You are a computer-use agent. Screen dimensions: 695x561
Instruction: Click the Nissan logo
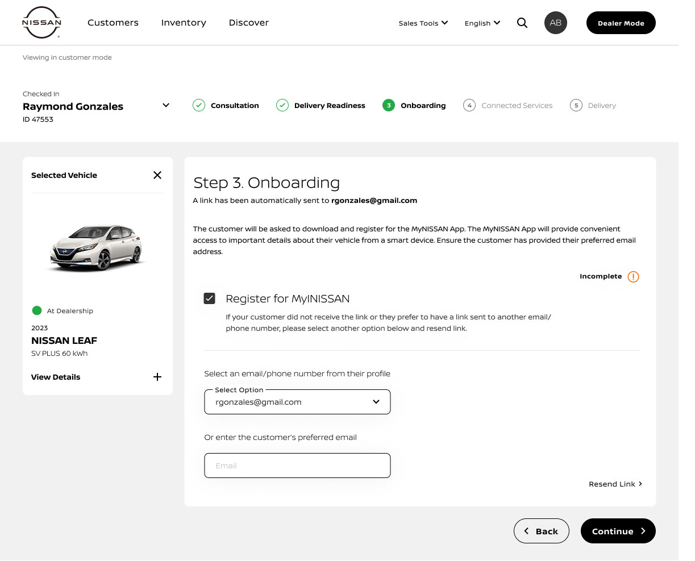[41, 23]
